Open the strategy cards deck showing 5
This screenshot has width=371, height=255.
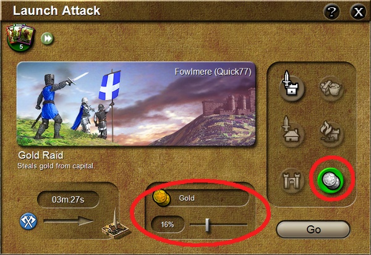[20, 38]
